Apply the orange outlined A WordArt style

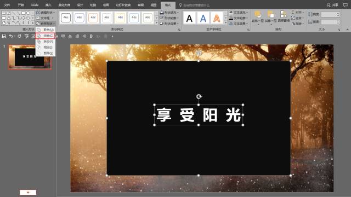pyautogui.click(x=217, y=18)
